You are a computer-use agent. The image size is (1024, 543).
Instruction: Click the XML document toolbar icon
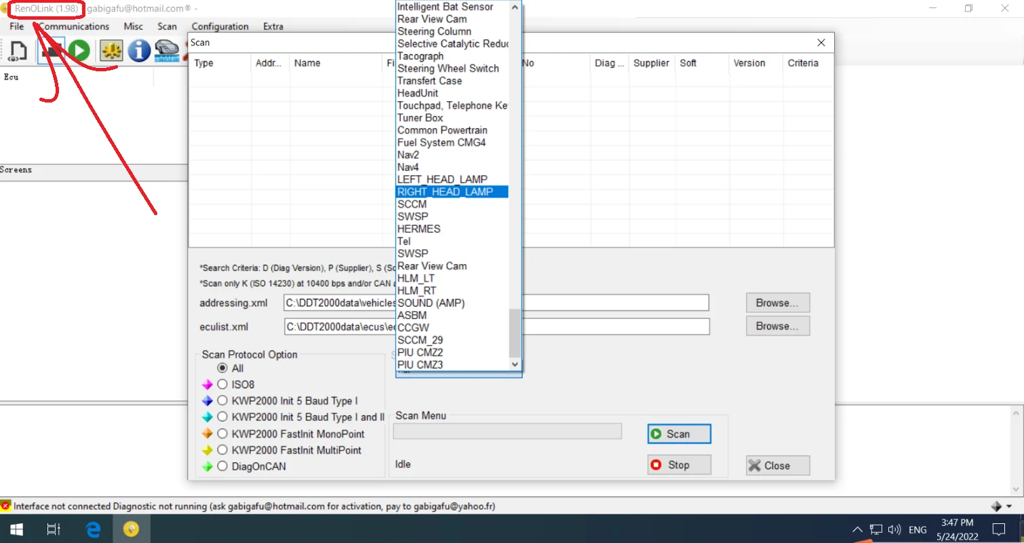click(18, 51)
